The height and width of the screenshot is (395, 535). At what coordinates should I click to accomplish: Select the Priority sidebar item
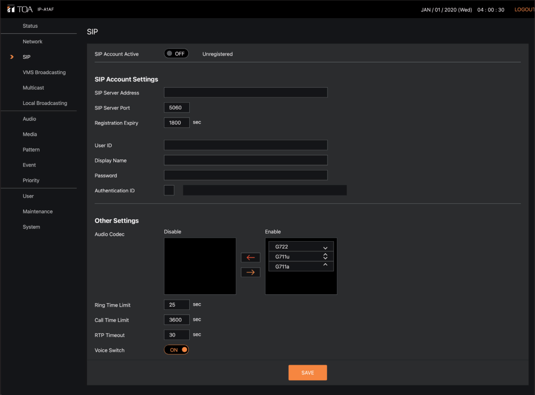pos(31,180)
